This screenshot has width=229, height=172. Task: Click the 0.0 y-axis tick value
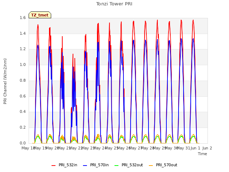(23, 143)
